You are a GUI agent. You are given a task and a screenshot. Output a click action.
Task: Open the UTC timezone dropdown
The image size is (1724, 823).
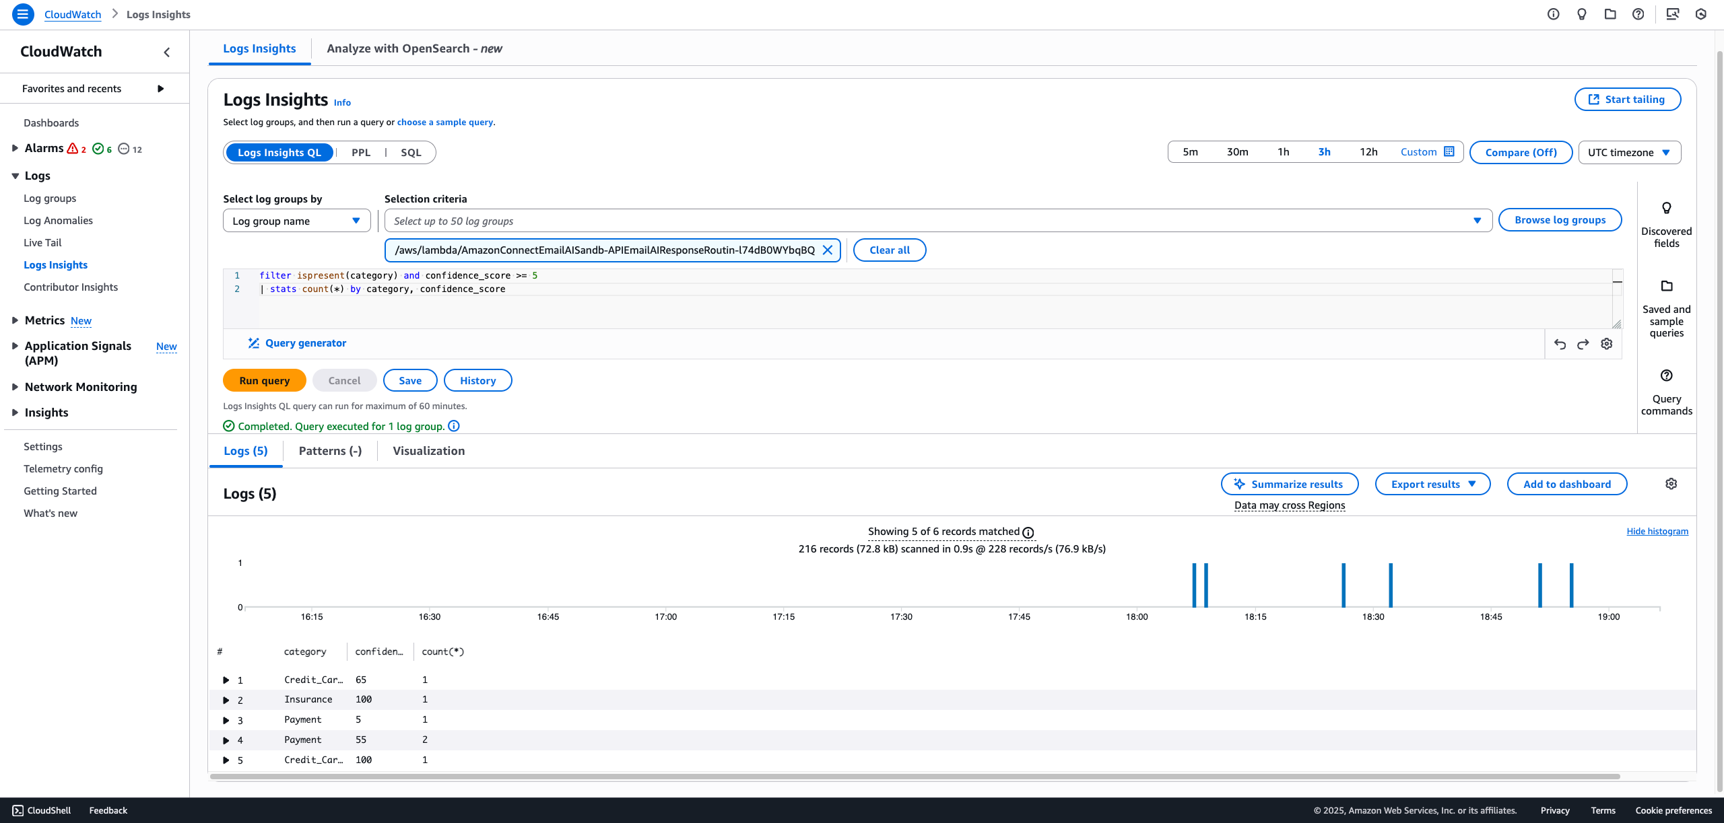tap(1629, 152)
